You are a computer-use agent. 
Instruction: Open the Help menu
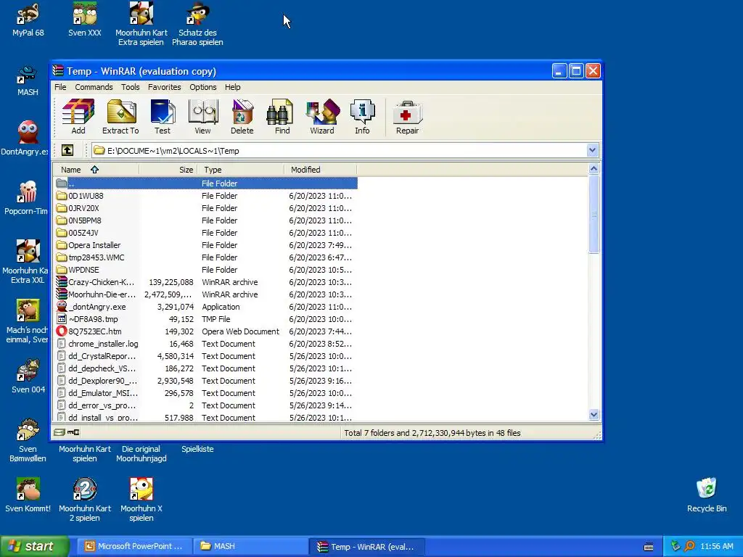(233, 87)
